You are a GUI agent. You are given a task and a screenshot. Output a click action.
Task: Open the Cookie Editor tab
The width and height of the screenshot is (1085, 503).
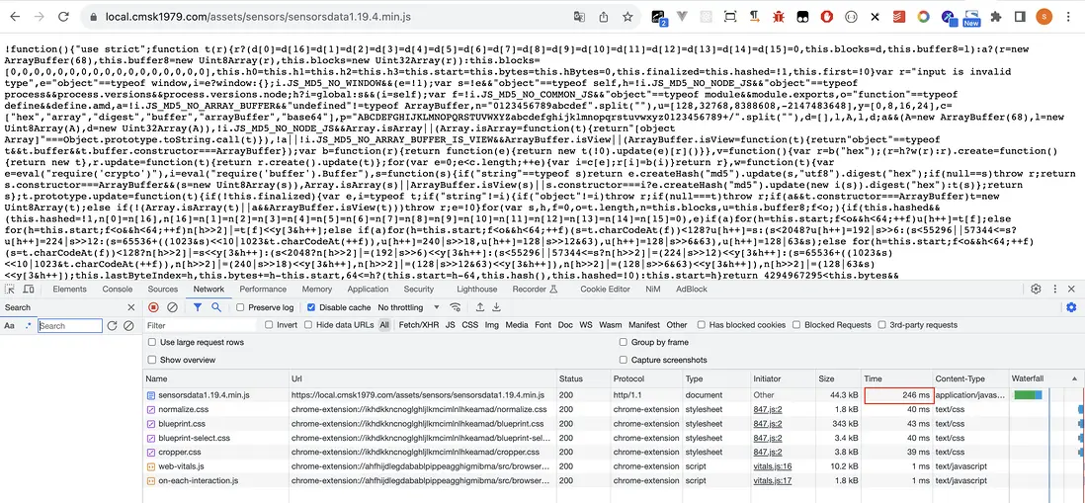coord(606,290)
